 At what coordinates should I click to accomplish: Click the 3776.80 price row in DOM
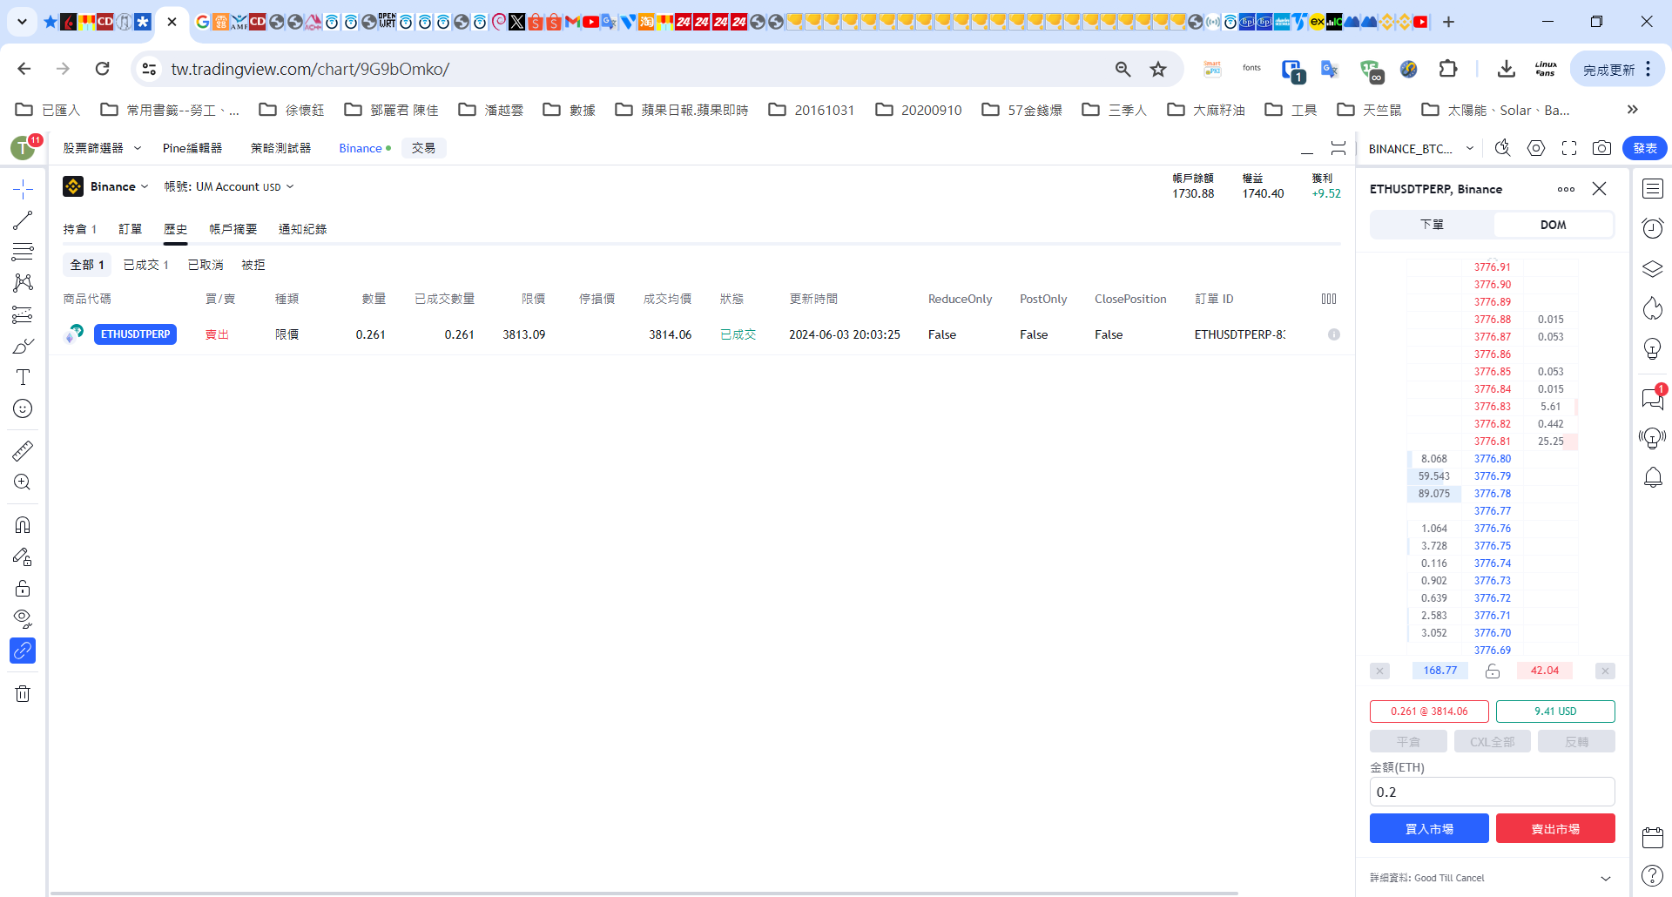[x=1493, y=459]
